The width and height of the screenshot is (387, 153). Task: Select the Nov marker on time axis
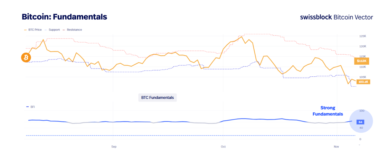[x=336, y=147]
